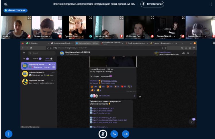Open the three-dot options menu

click(211, 4)
